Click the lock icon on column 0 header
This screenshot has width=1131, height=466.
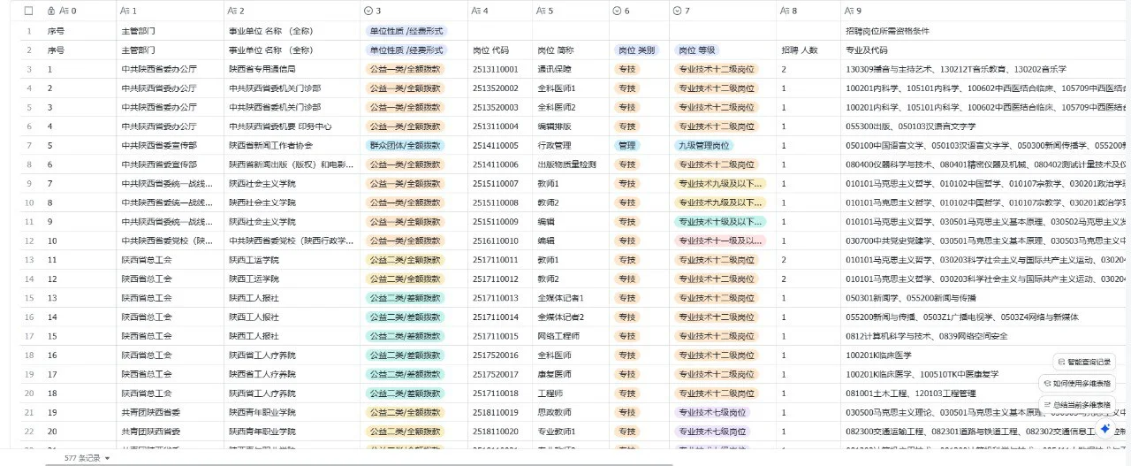50,11
